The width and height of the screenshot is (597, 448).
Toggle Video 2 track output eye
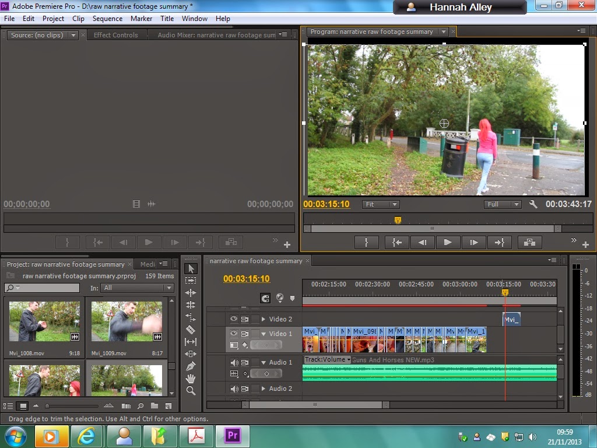pos(234,319)
